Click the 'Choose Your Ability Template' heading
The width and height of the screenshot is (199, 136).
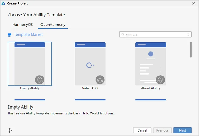pos(36,15)
